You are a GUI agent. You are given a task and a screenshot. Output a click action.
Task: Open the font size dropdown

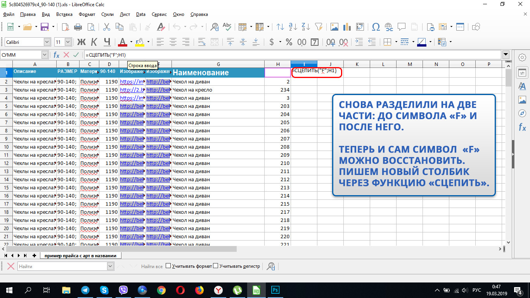point(68,42)
